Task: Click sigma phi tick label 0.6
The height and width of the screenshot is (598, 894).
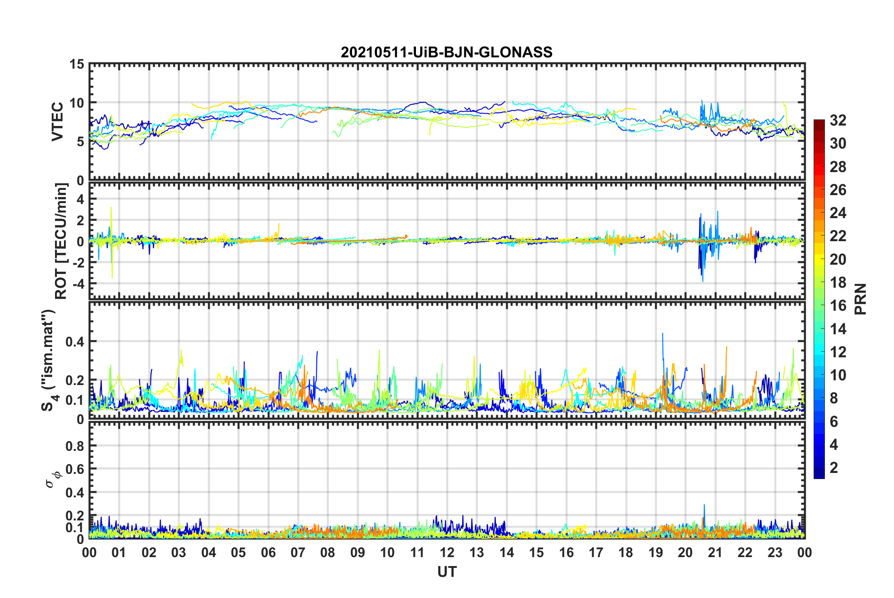Action: pos(75,469)
